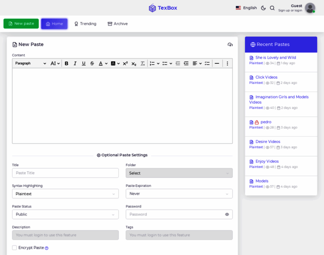This screenshot has height=255, width=324.
Task: Open the font size AI dropdown
Action: pyautogui.click(x=55, y=63)
